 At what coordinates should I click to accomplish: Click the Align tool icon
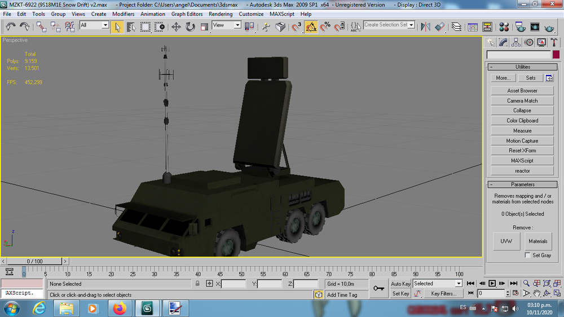point(439,27)
